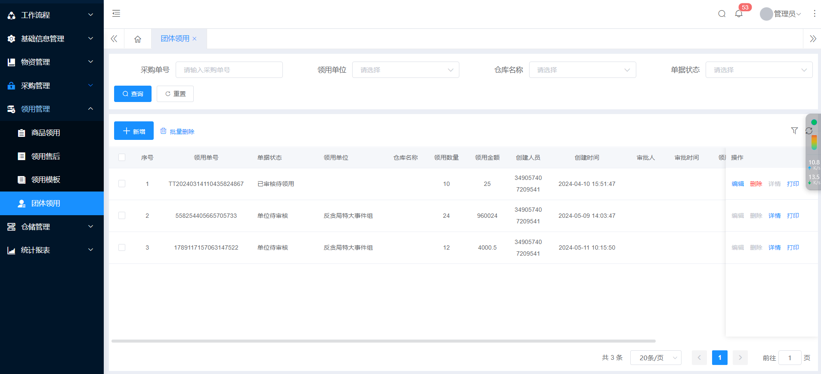
Task: Check row 3 checkbox 1789117157063147522
Action: [x=122, y=247]
